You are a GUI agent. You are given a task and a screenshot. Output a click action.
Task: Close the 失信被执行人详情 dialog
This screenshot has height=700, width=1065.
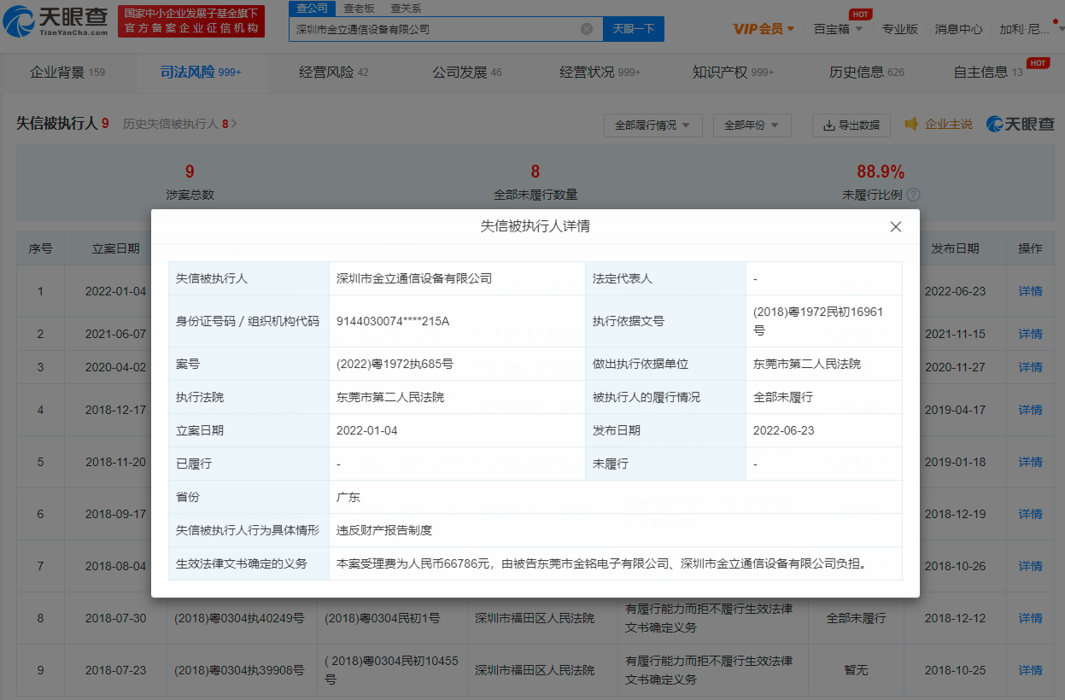(895, 227)
